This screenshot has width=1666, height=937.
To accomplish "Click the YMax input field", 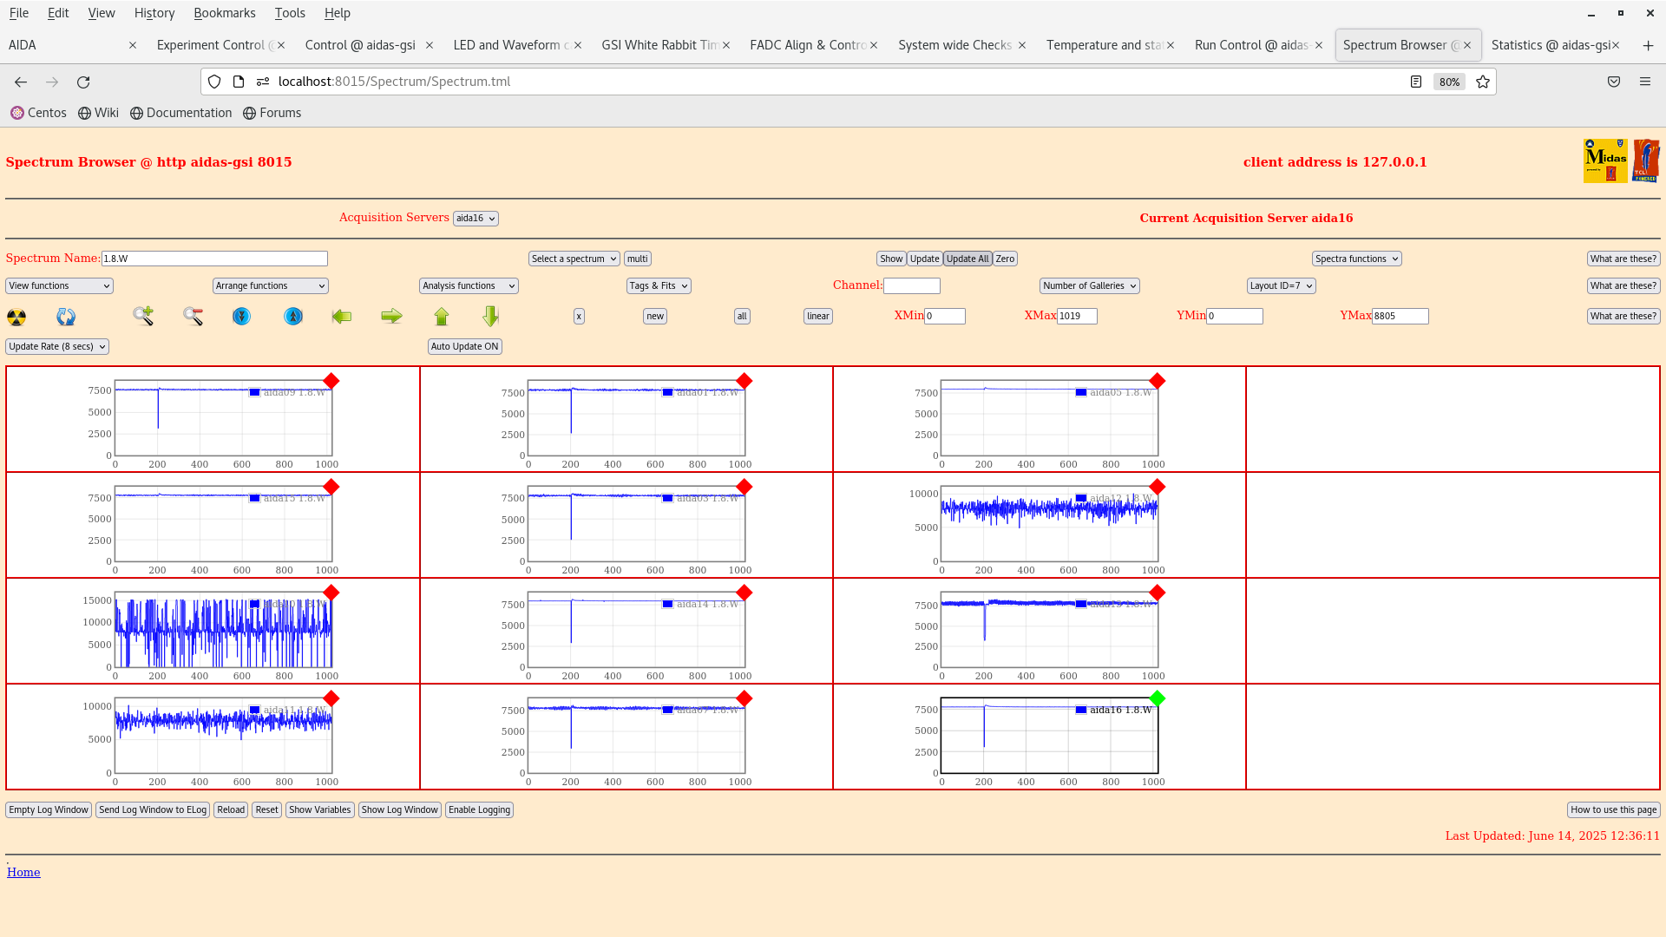I will (x=1400, y=316).
